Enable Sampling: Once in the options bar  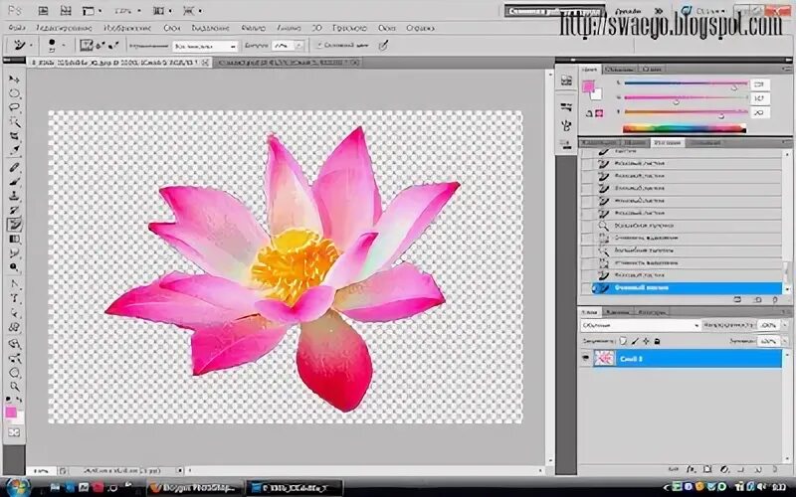100,46
